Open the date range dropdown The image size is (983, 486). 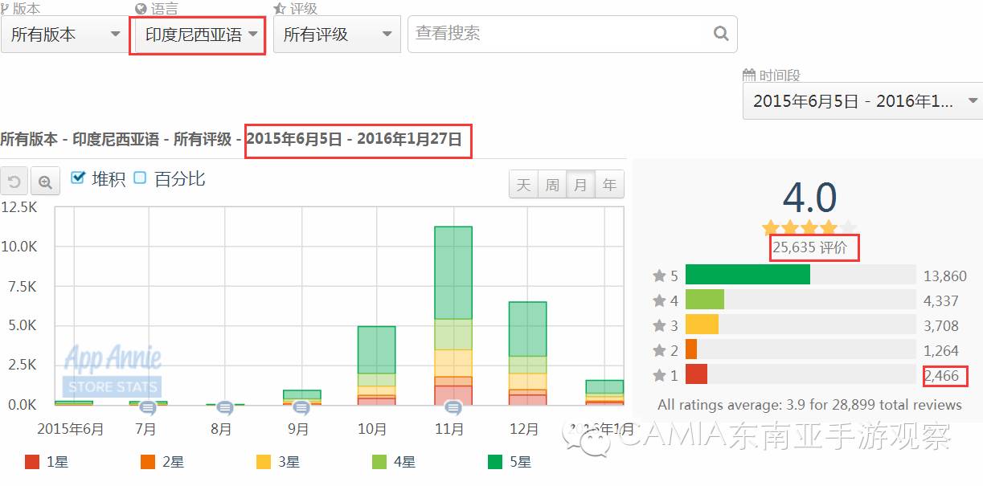(x=862, y=101)
